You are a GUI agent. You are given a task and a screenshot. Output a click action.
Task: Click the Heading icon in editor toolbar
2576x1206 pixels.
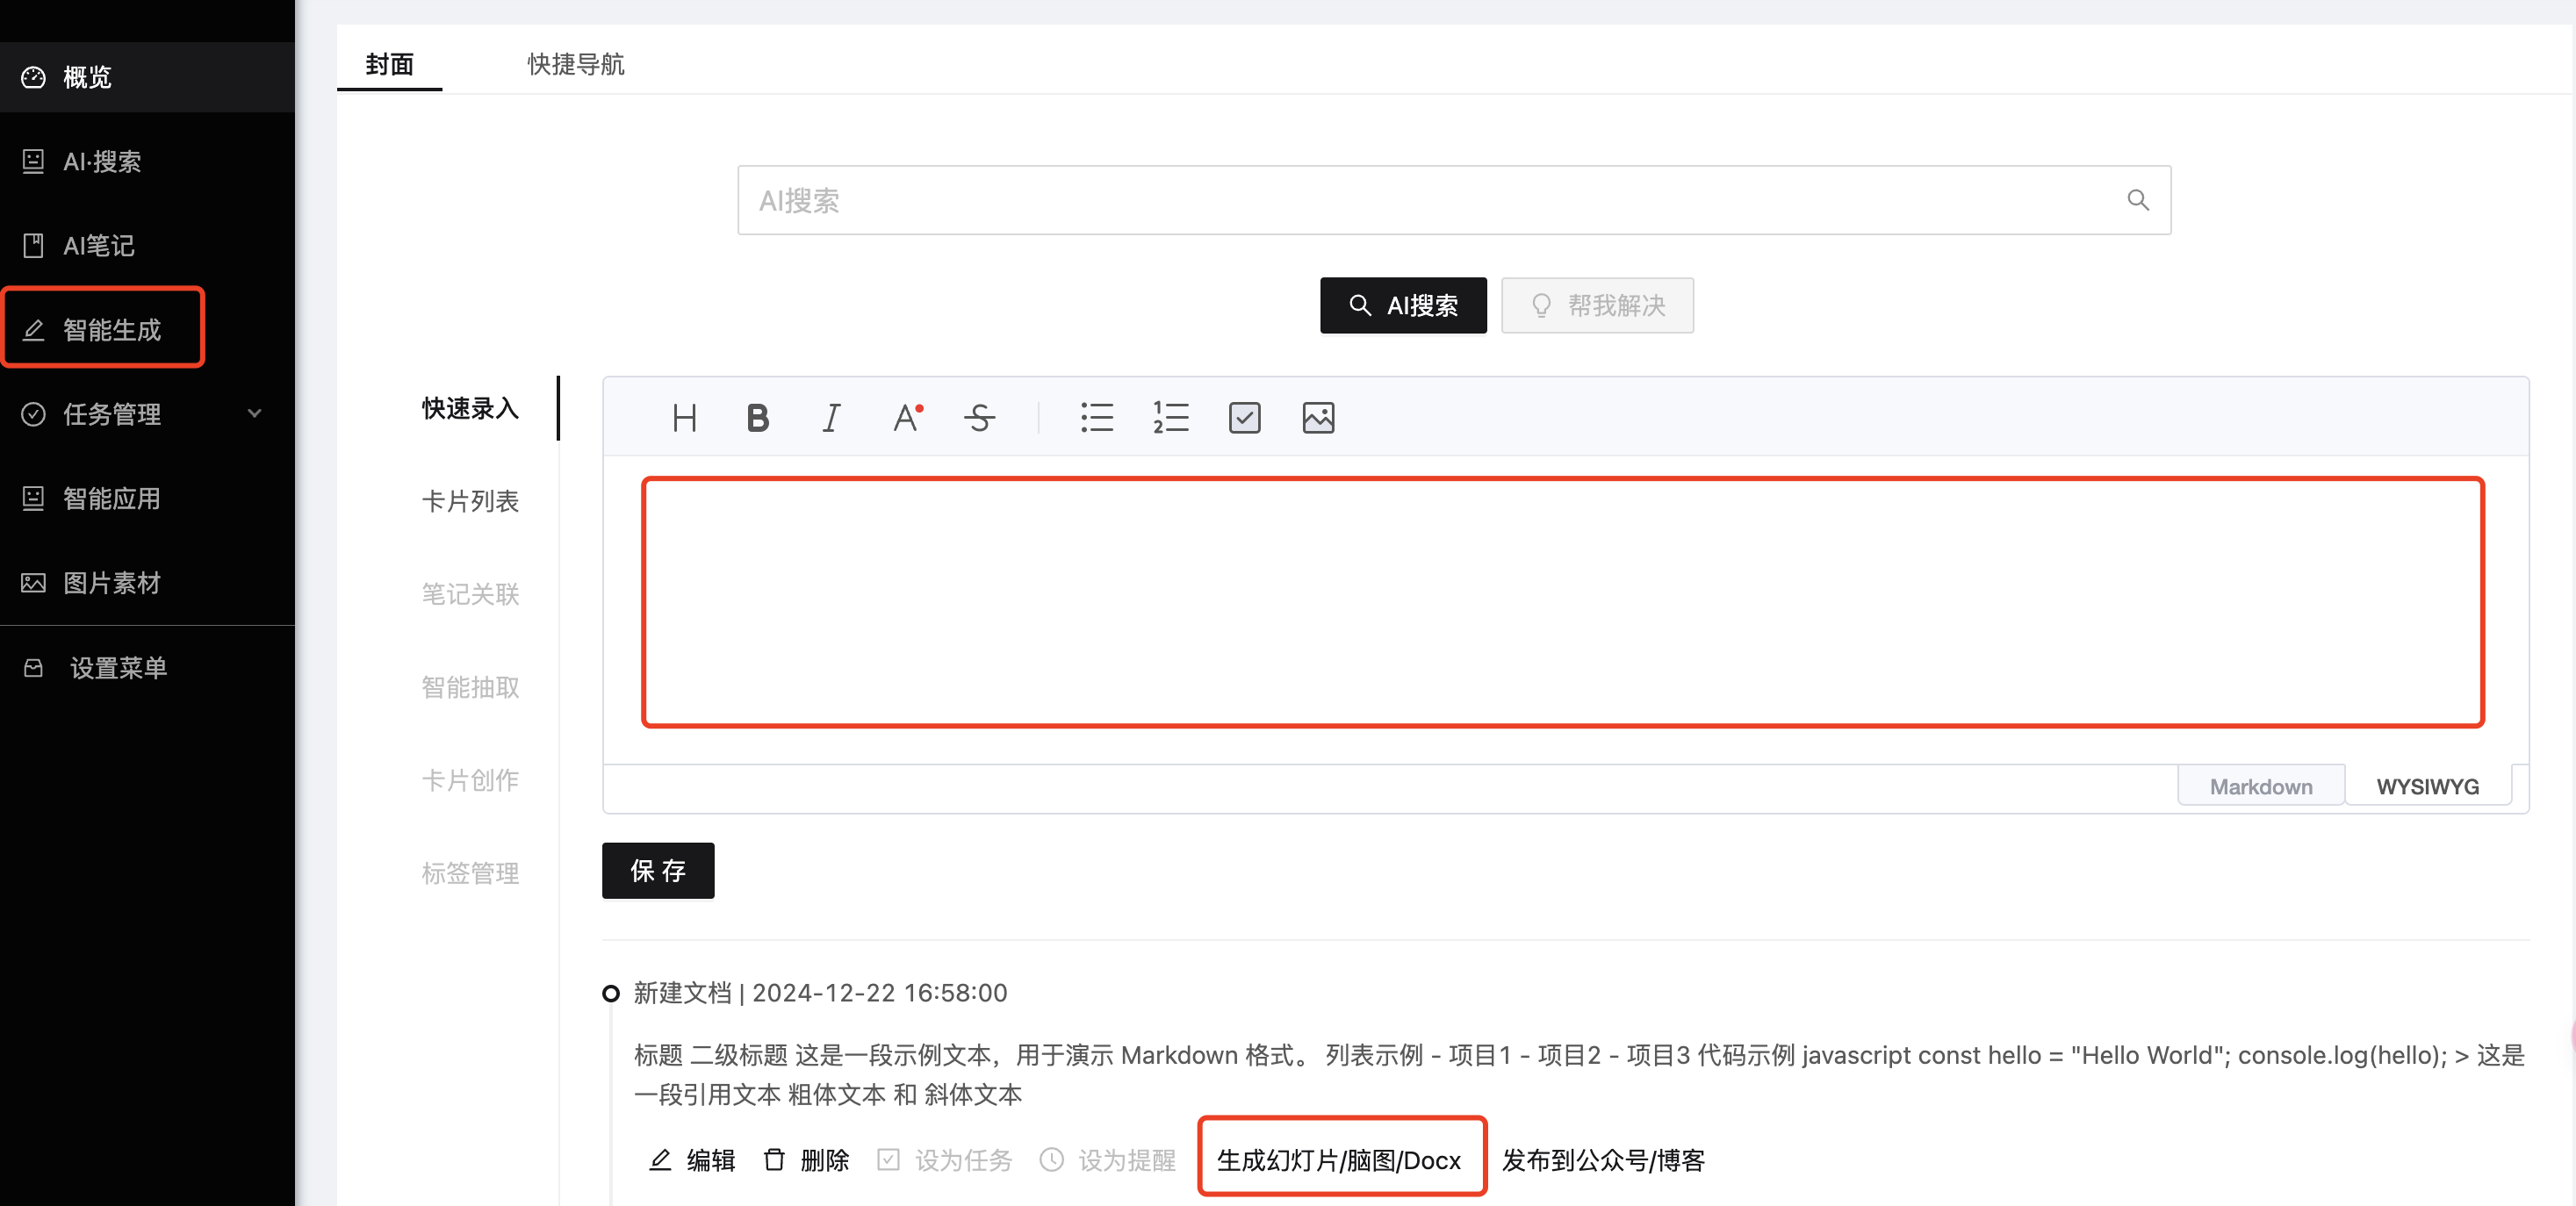(x=685, y=418)
